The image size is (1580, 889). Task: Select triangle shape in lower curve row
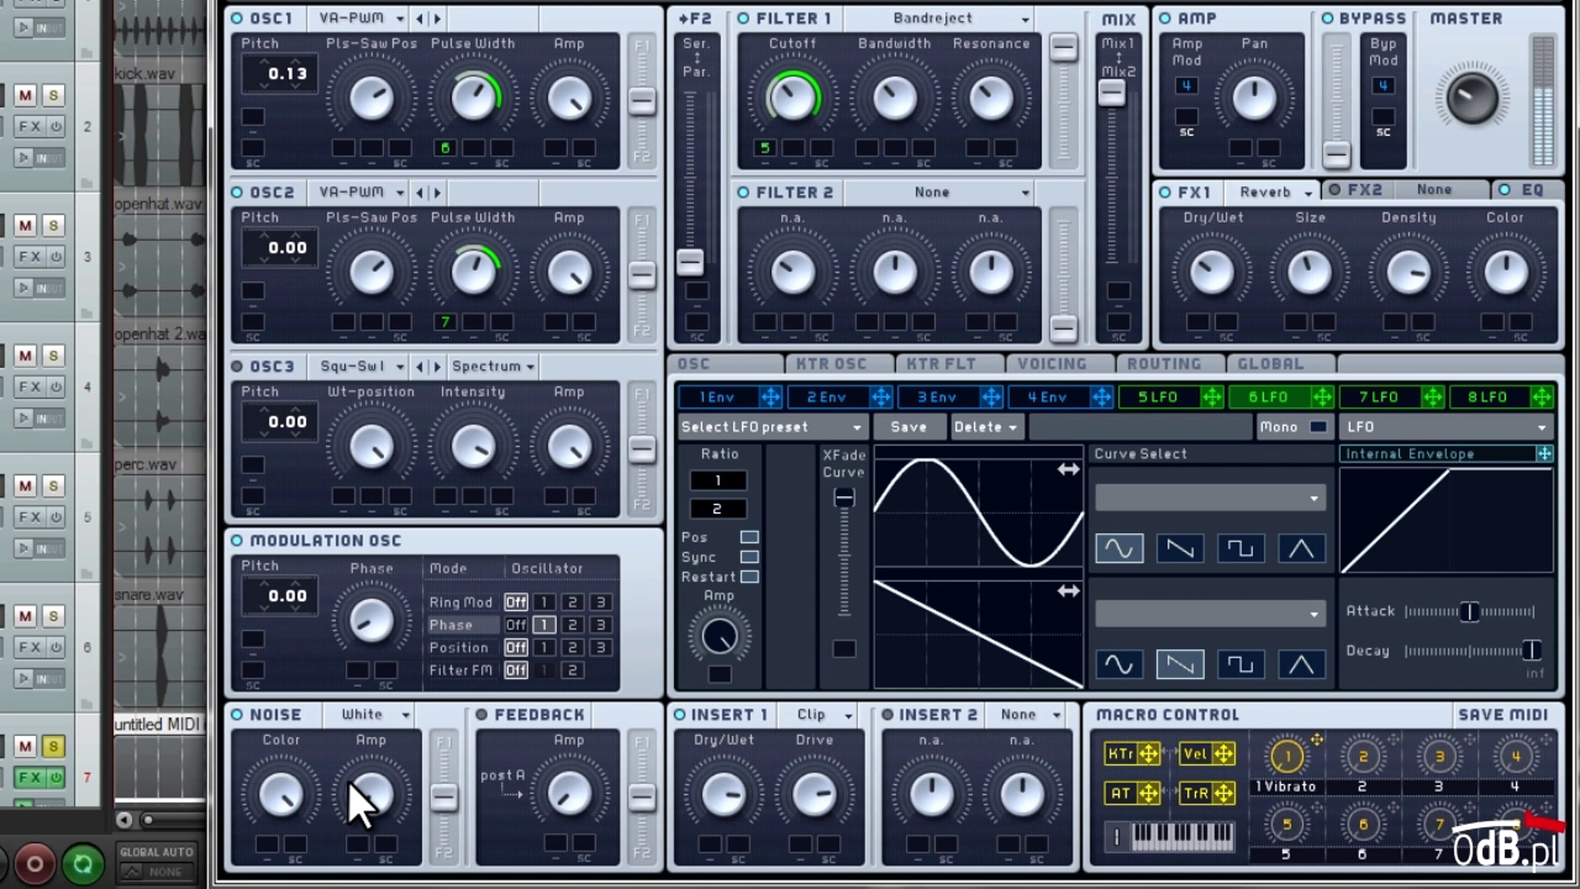coord(1301,664)
